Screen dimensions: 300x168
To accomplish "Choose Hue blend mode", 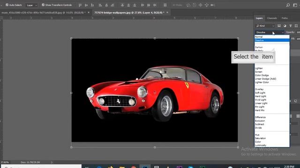I will click(x=272, y=135).
